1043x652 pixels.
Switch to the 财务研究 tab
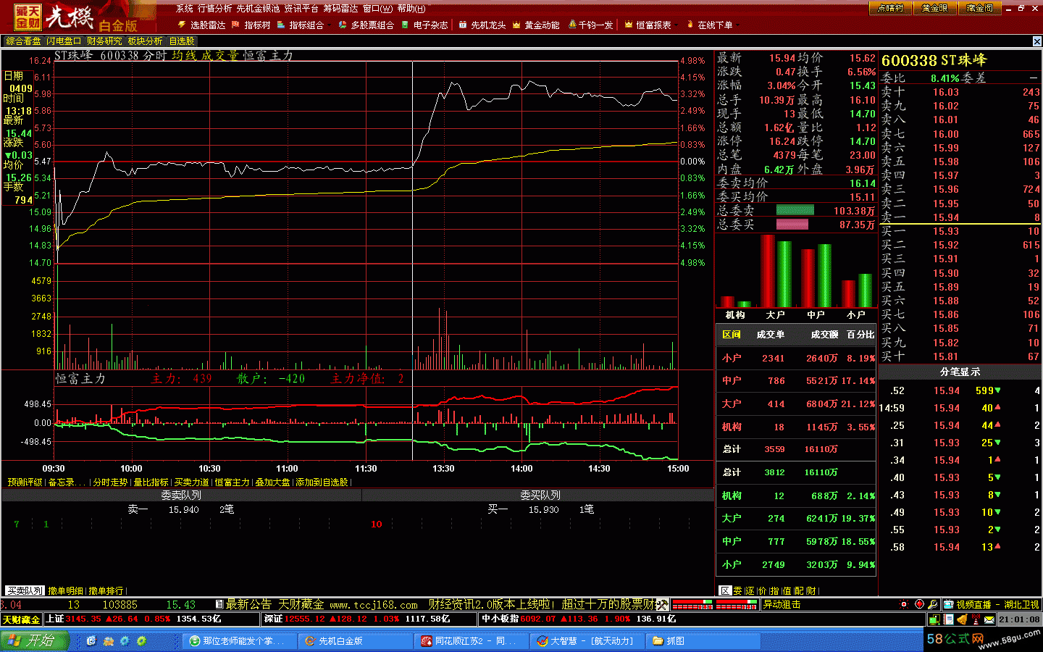[x=104, y=41]
